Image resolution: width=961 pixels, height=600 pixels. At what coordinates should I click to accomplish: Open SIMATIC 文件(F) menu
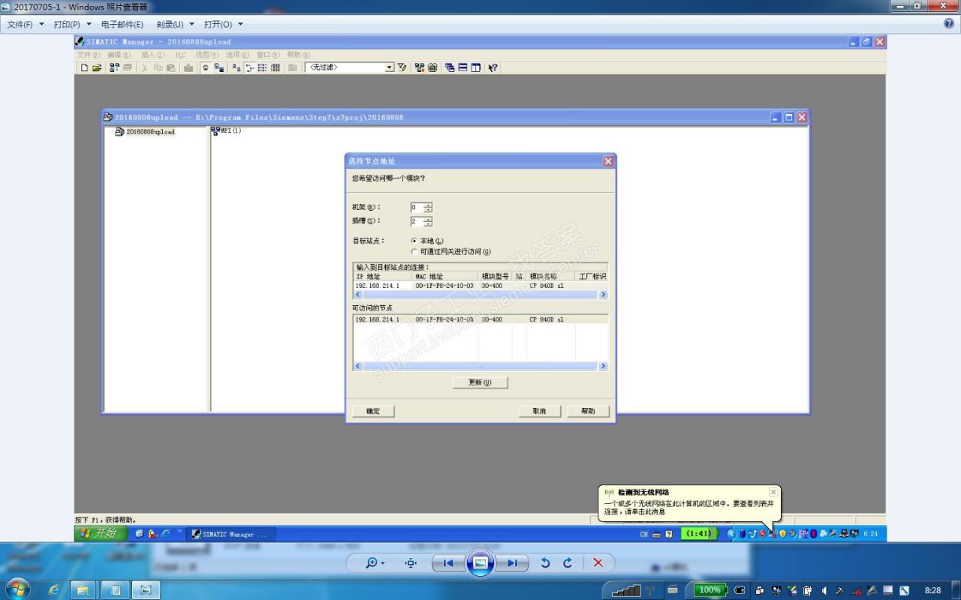tap(88, 55)
